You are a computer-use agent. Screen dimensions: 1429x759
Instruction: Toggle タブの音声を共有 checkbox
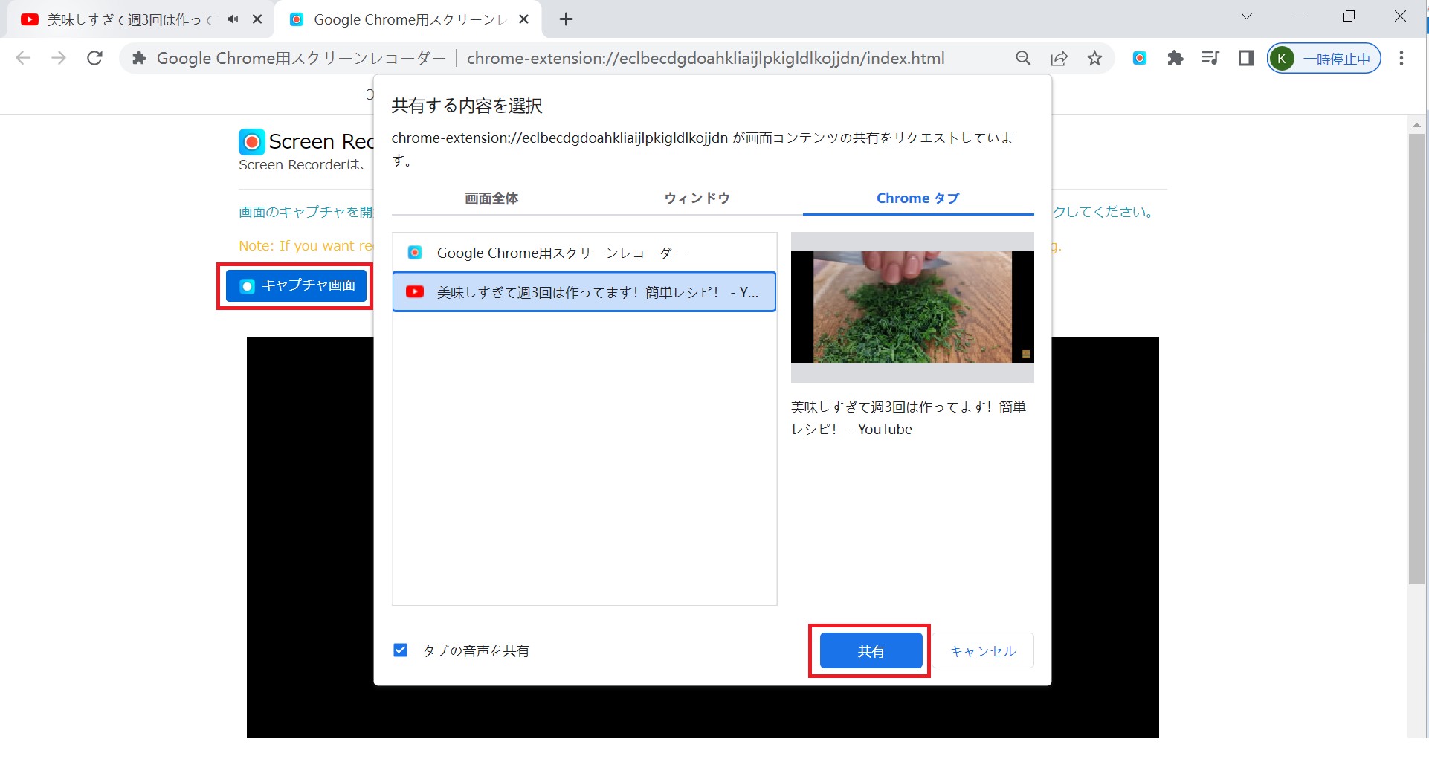point(400,650)
